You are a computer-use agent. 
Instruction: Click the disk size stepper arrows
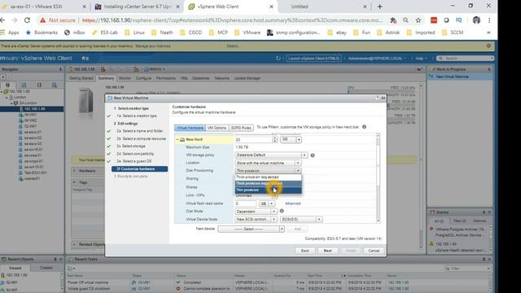tap(274, 139)
